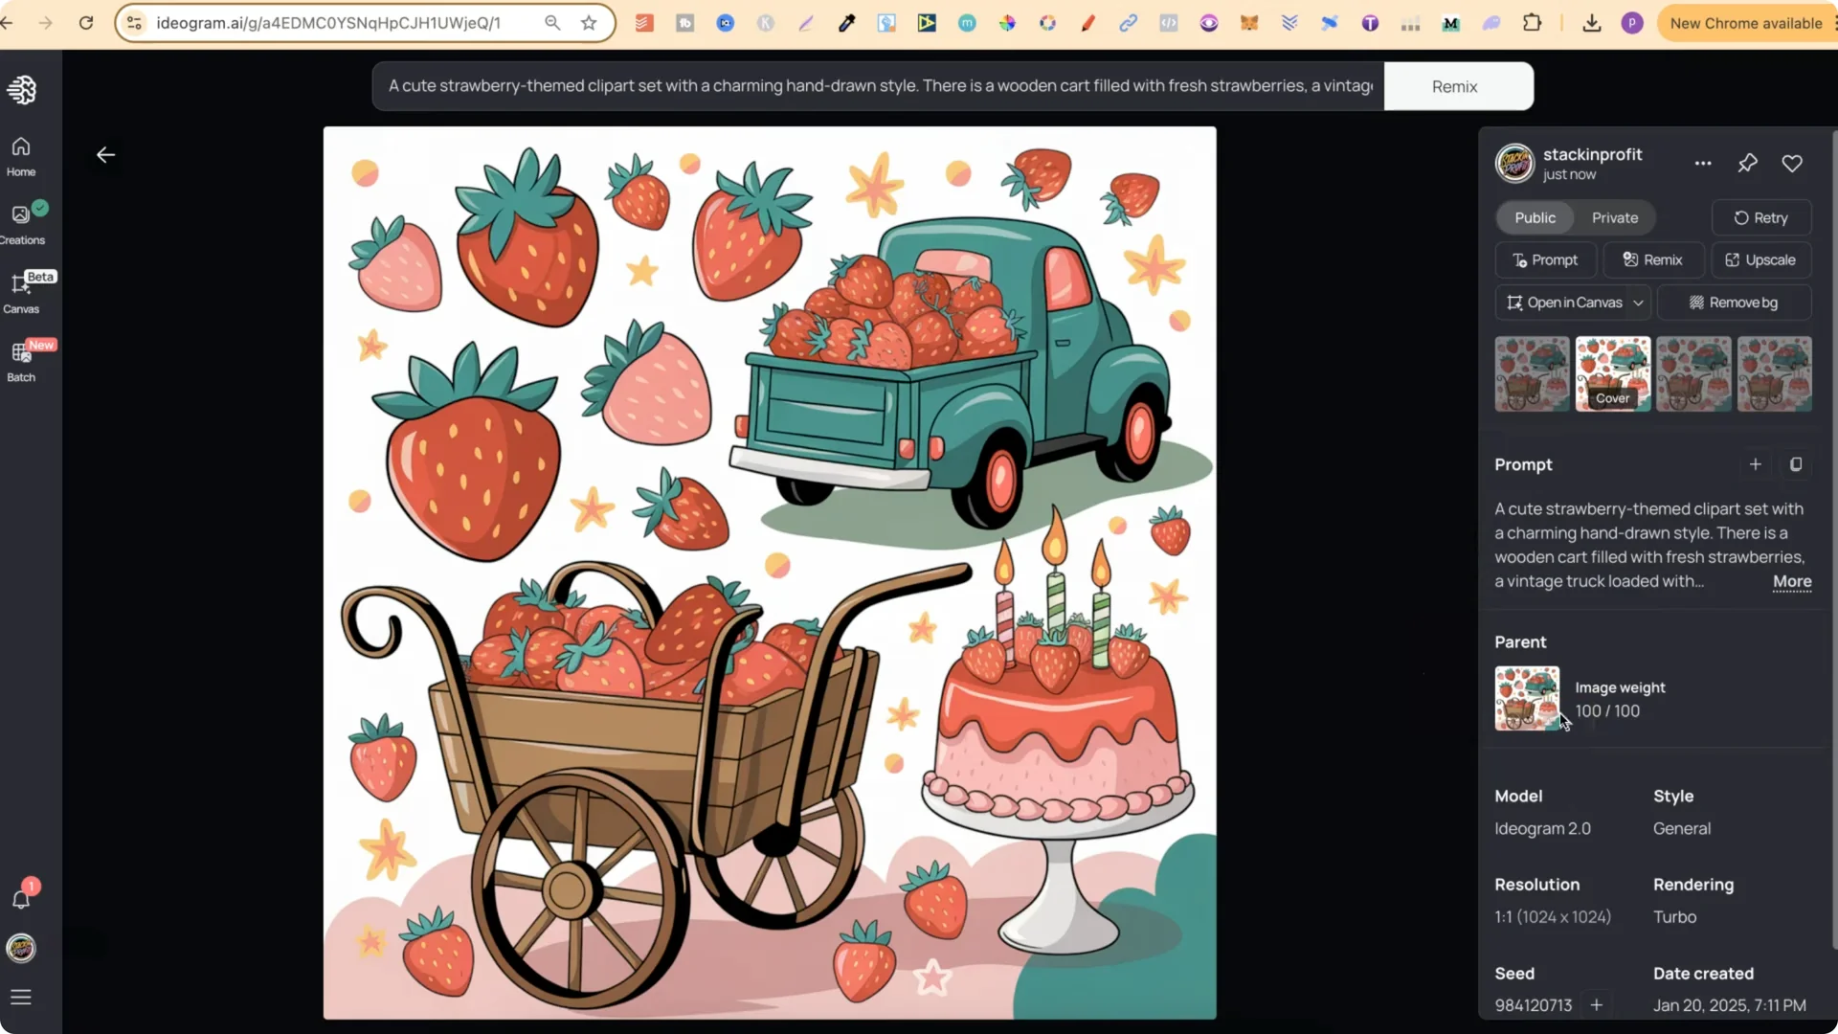
Task: Set visibility to Public
Action: 1535,218
